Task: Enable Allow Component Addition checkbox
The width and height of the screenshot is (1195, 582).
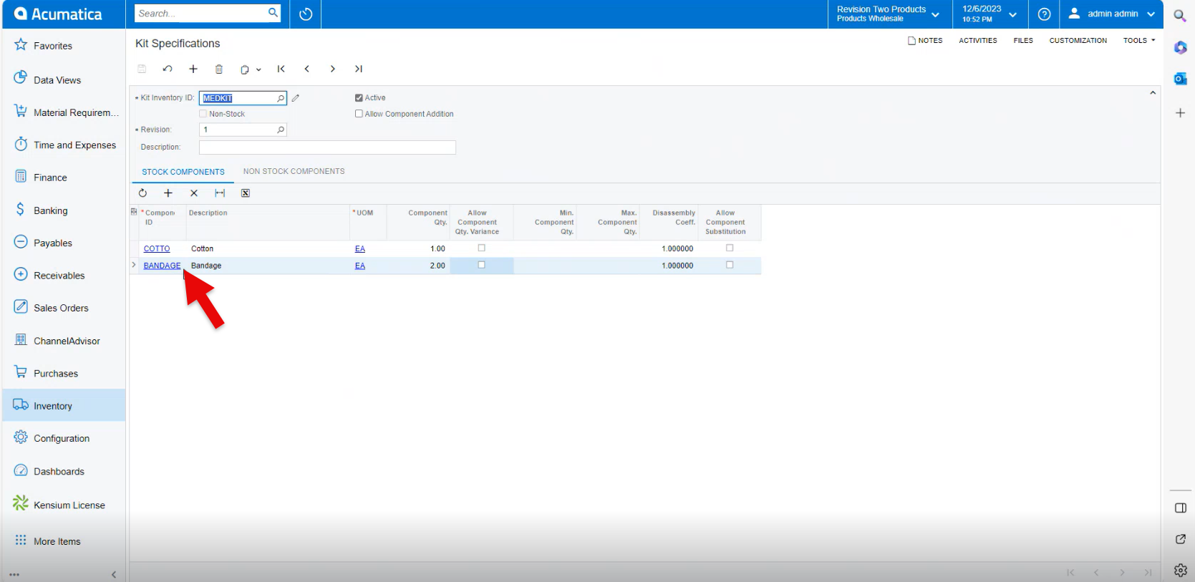Action: click(x=359, y=114)
